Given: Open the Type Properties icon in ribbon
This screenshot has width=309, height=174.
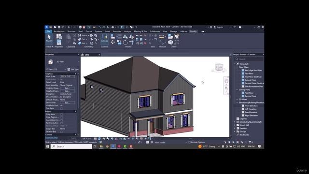Looking at the screenshot, I should (59, 36).
